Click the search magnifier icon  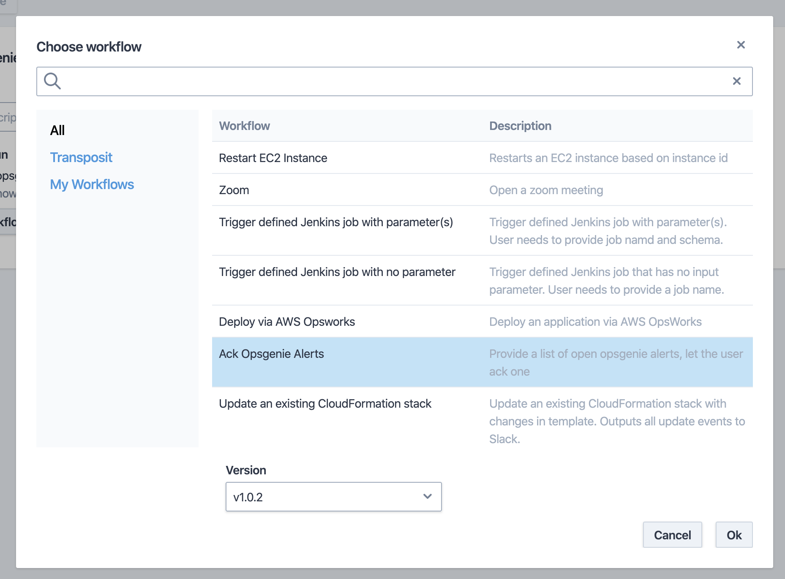tap(52, 81)
